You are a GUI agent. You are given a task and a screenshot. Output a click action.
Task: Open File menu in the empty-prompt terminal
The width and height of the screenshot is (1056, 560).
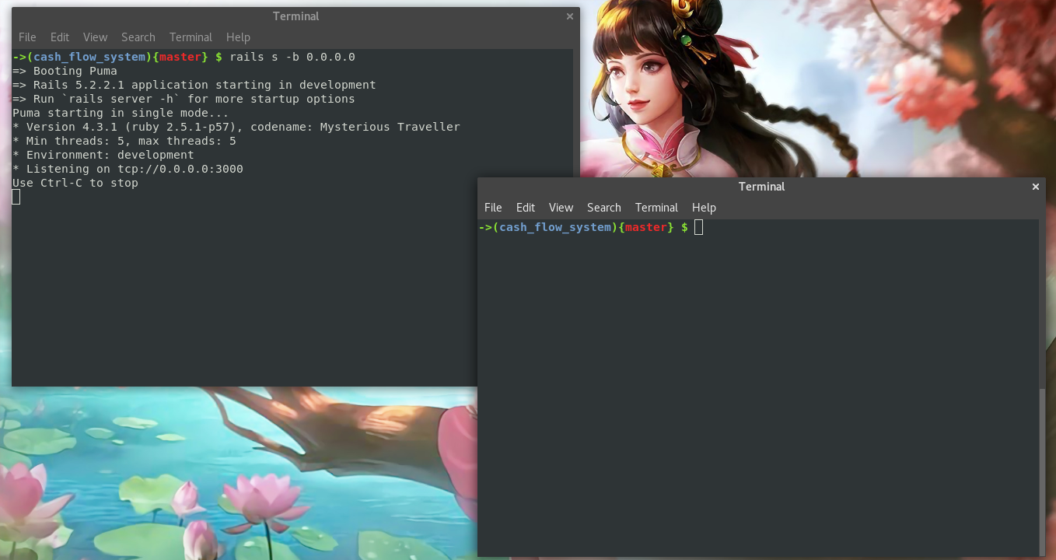point(493,208)
